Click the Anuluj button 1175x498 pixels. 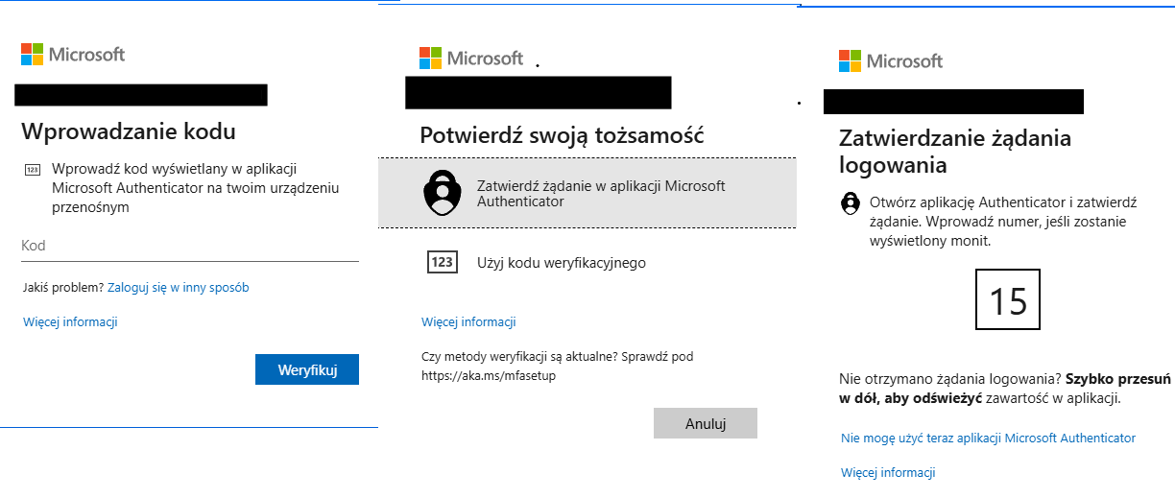click(x=706, y=423)
